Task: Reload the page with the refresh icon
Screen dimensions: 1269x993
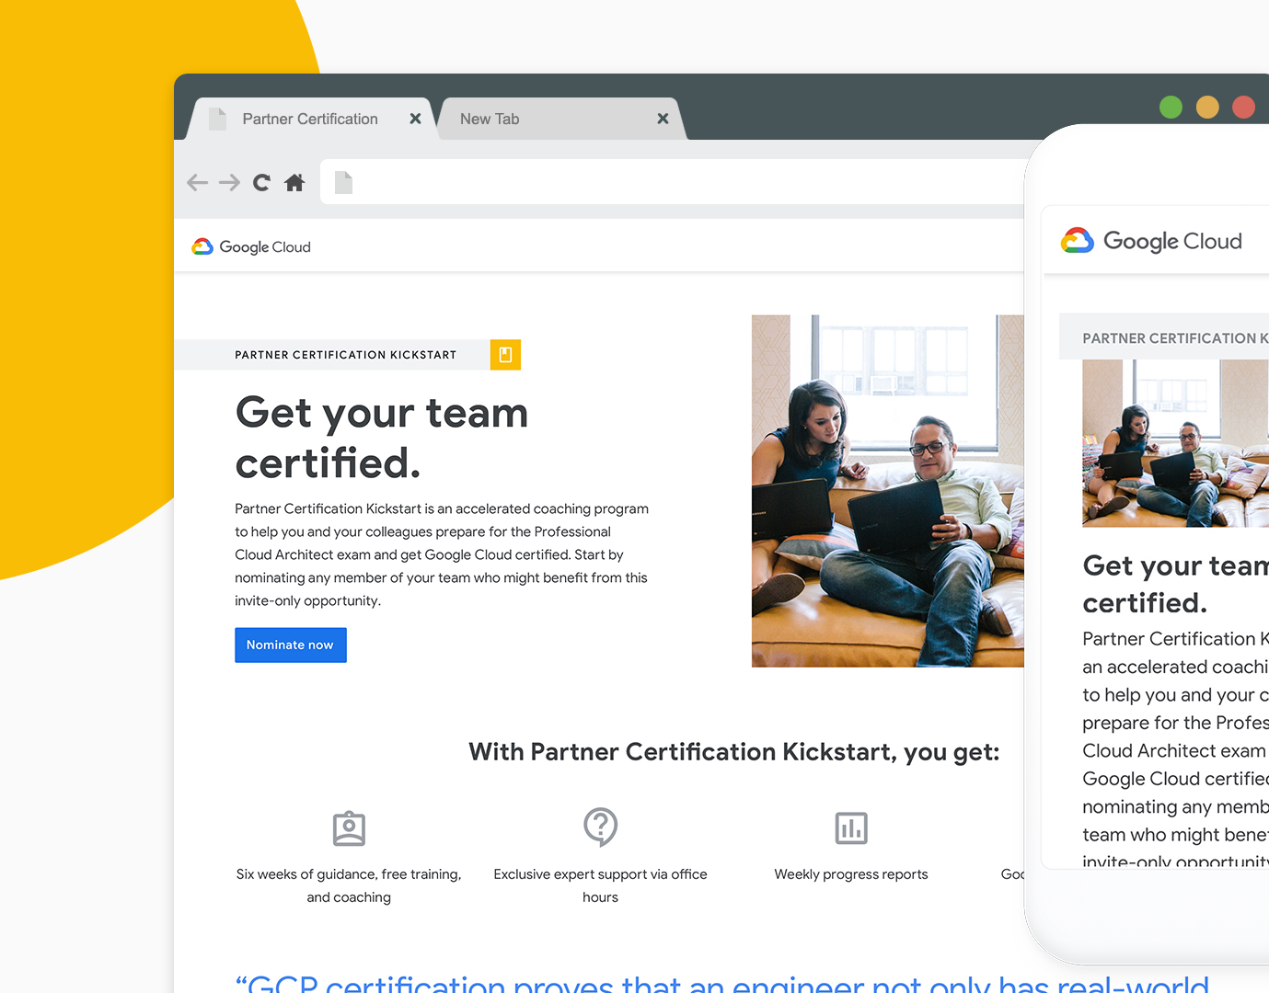Action: [x=261, y=183]
